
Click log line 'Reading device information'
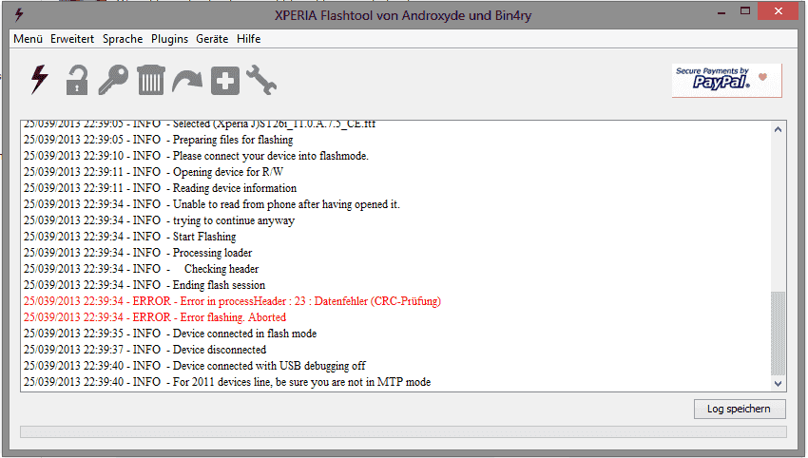point(160,188)
